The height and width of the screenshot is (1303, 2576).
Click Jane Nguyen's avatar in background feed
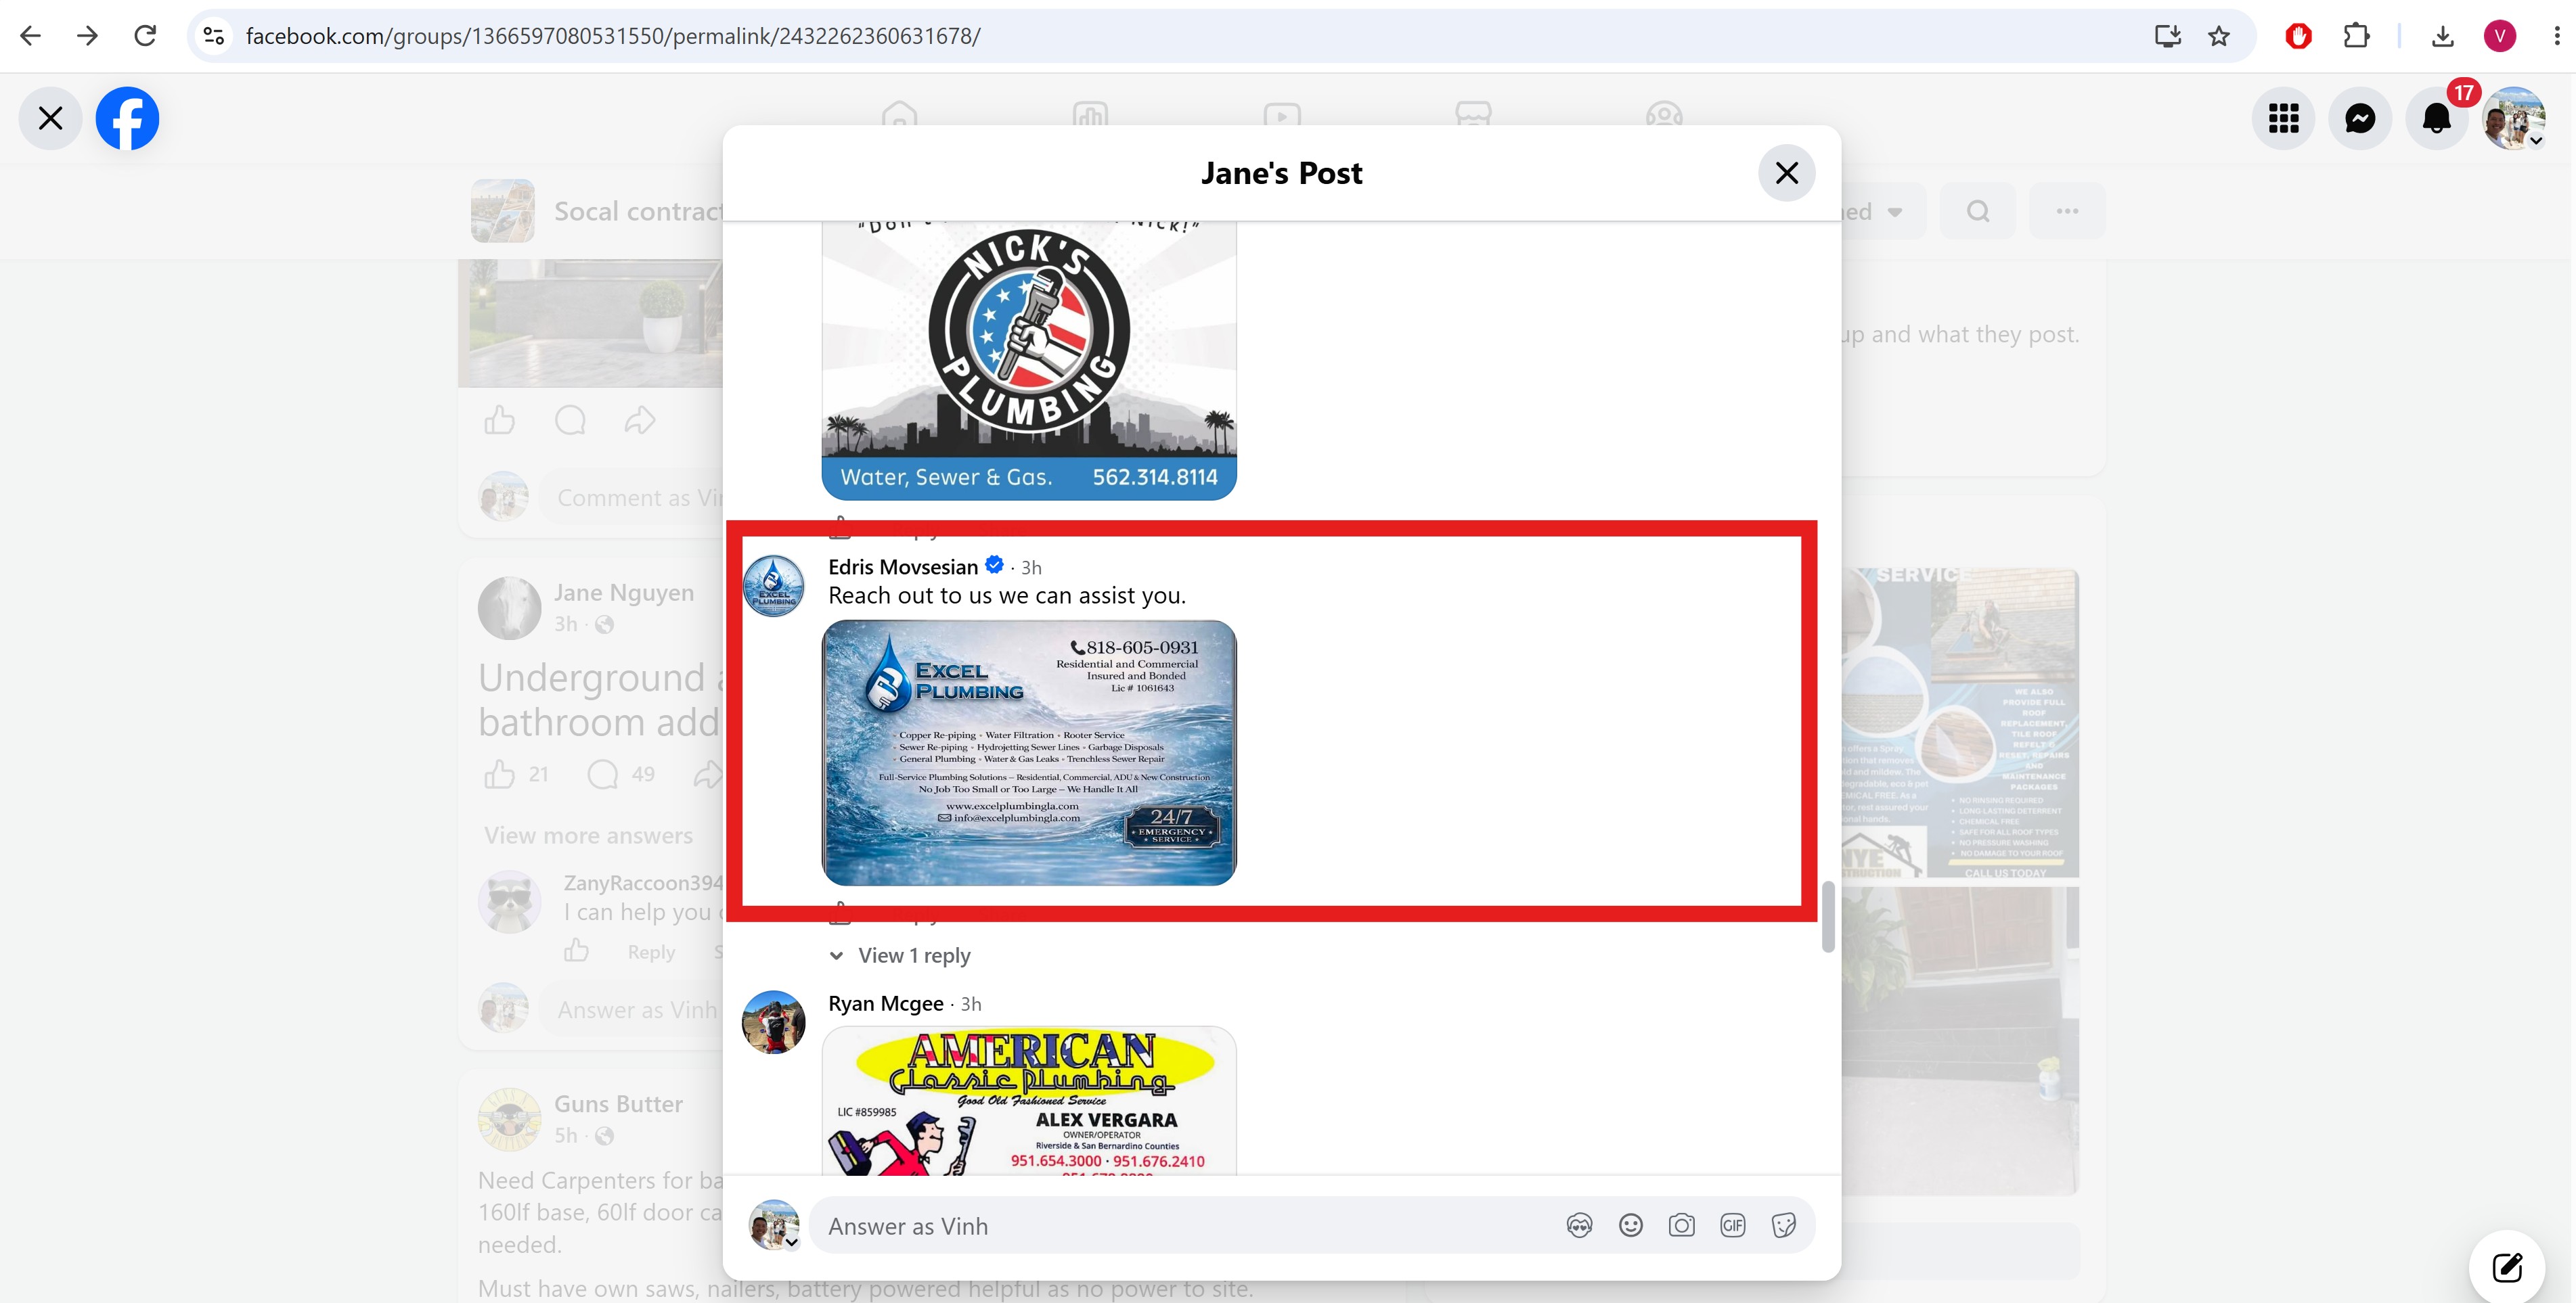pos(509,608)
